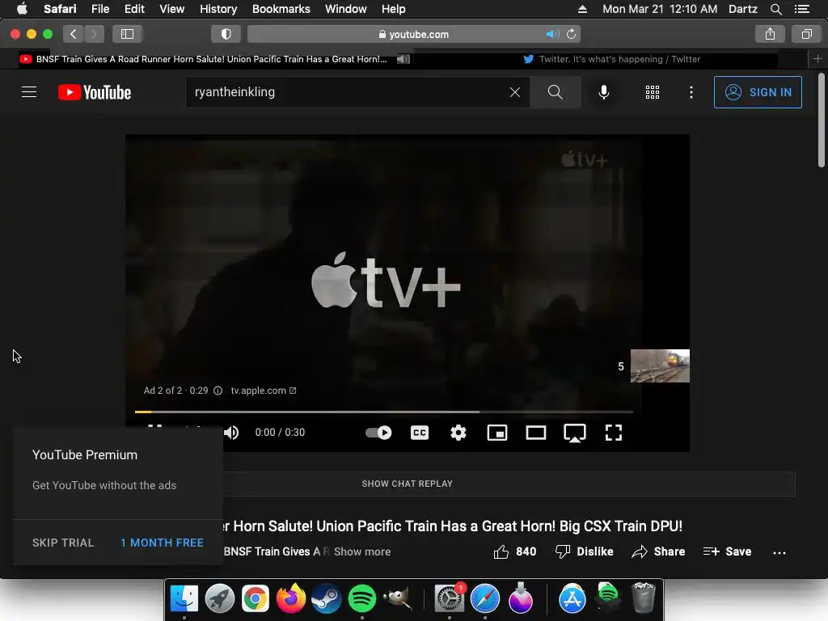This screenshot has height=621, width=828.
Task: Open the AirPlay icon in player
Action: click(x=575, y=433)
